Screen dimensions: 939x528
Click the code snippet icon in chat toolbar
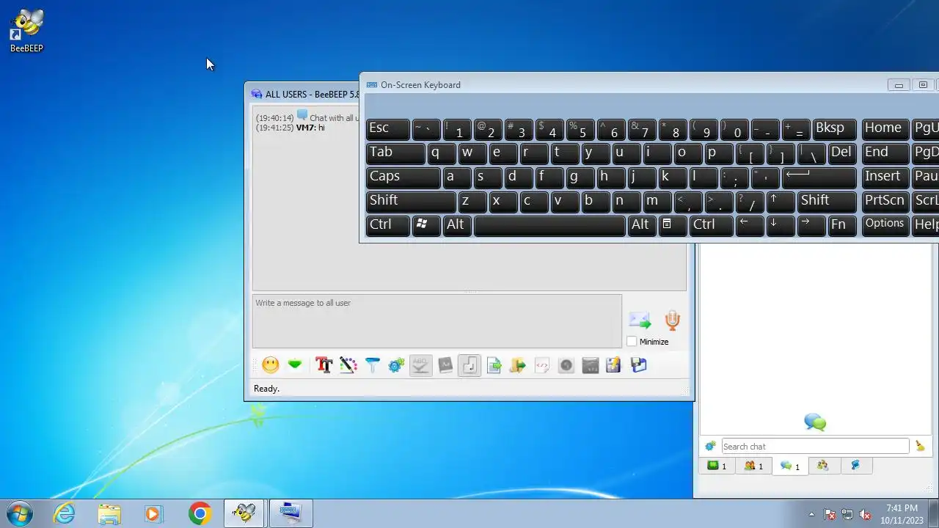coord(542,364)
